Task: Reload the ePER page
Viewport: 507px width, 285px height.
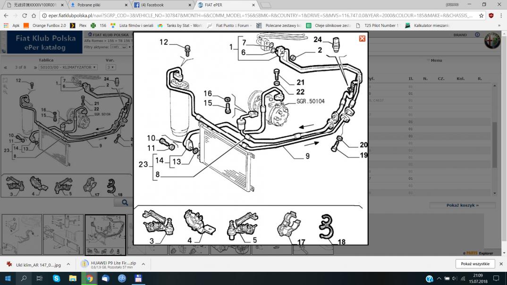Action: tap(25, 16)
